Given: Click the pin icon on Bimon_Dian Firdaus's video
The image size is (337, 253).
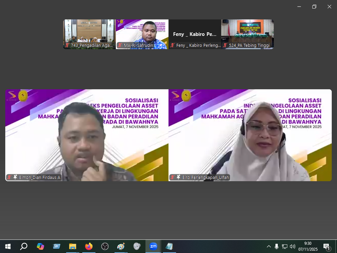Looking at the screenshot, I should click(15, 177).
